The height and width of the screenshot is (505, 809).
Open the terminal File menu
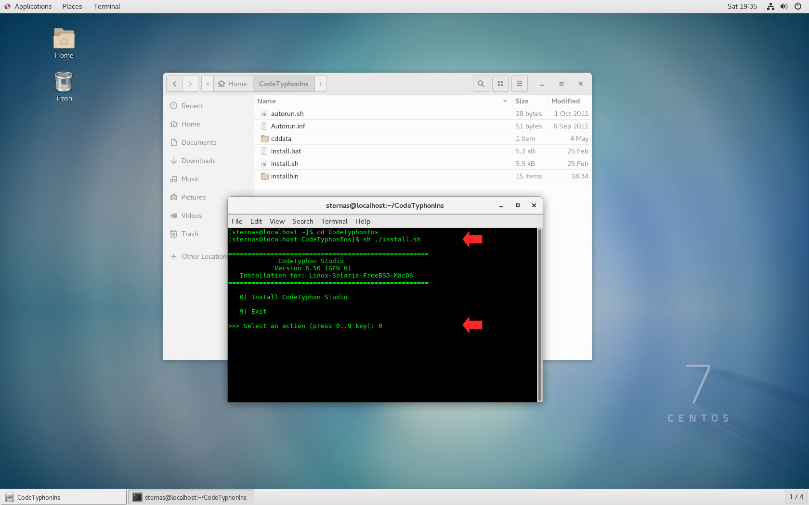237,221
